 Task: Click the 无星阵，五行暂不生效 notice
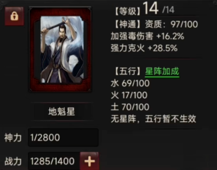[153, 119]
